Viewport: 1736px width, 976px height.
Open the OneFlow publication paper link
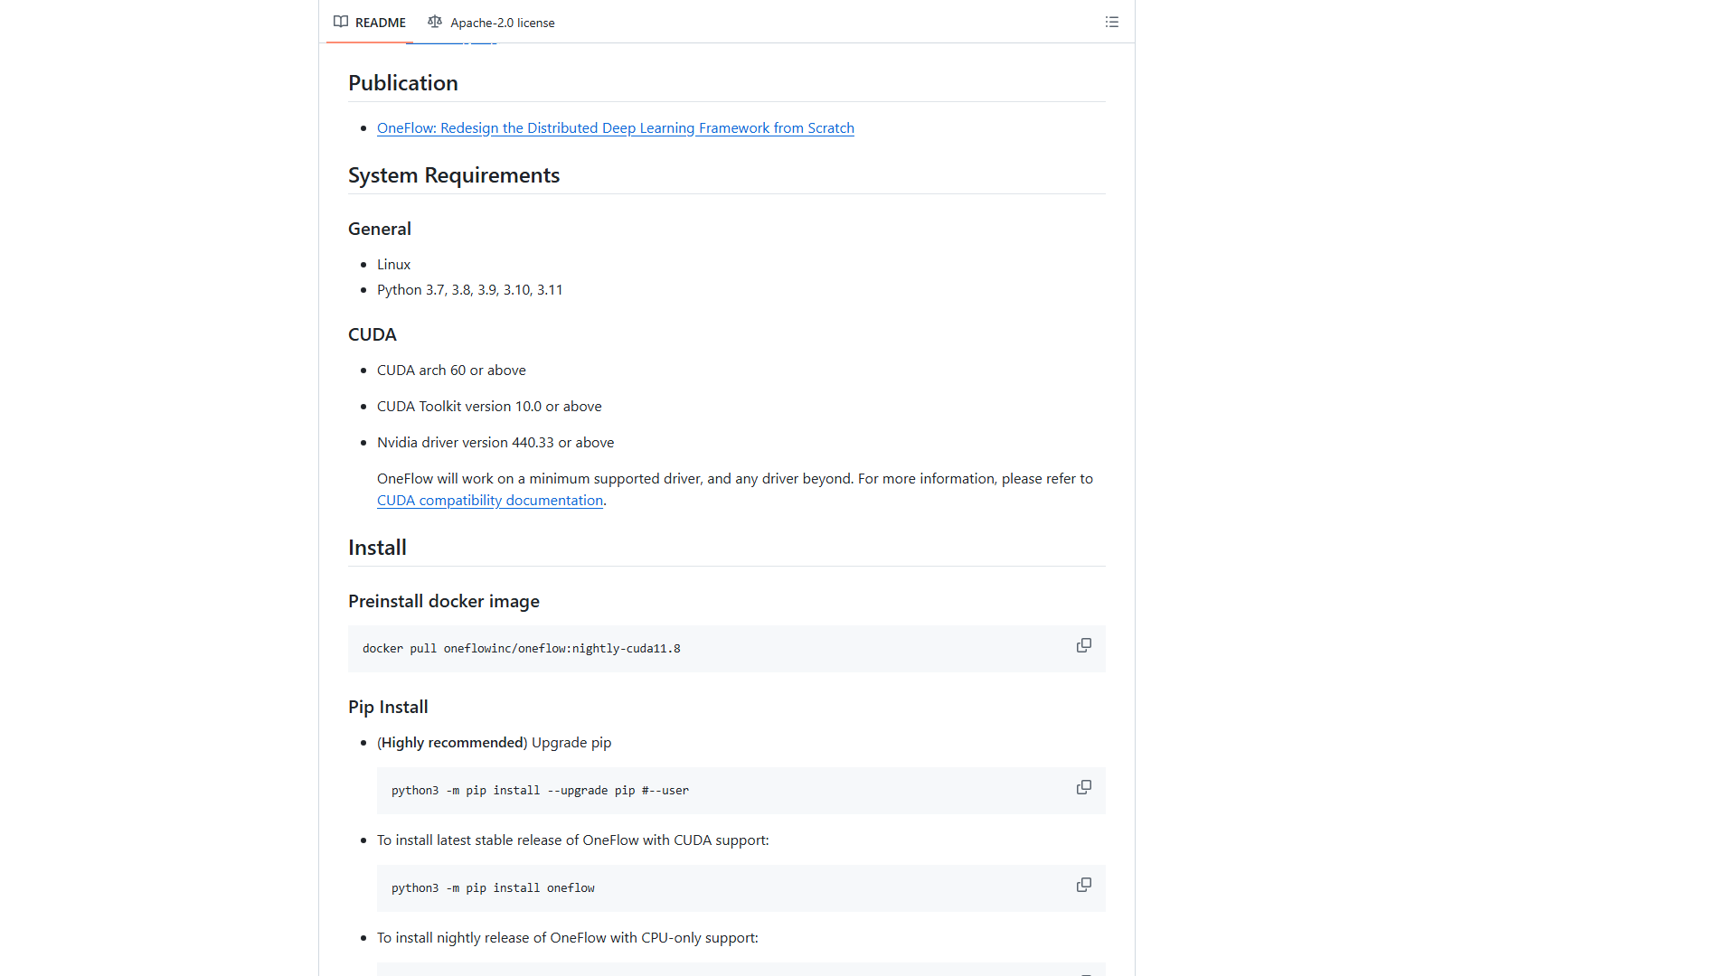pos(615,127)
